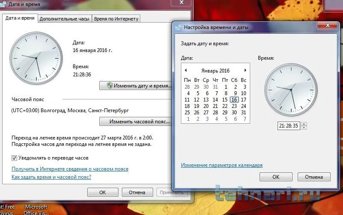Select January 30 in calendar
The height and width of the screenshot is (215, 343).
coord(234,113)
